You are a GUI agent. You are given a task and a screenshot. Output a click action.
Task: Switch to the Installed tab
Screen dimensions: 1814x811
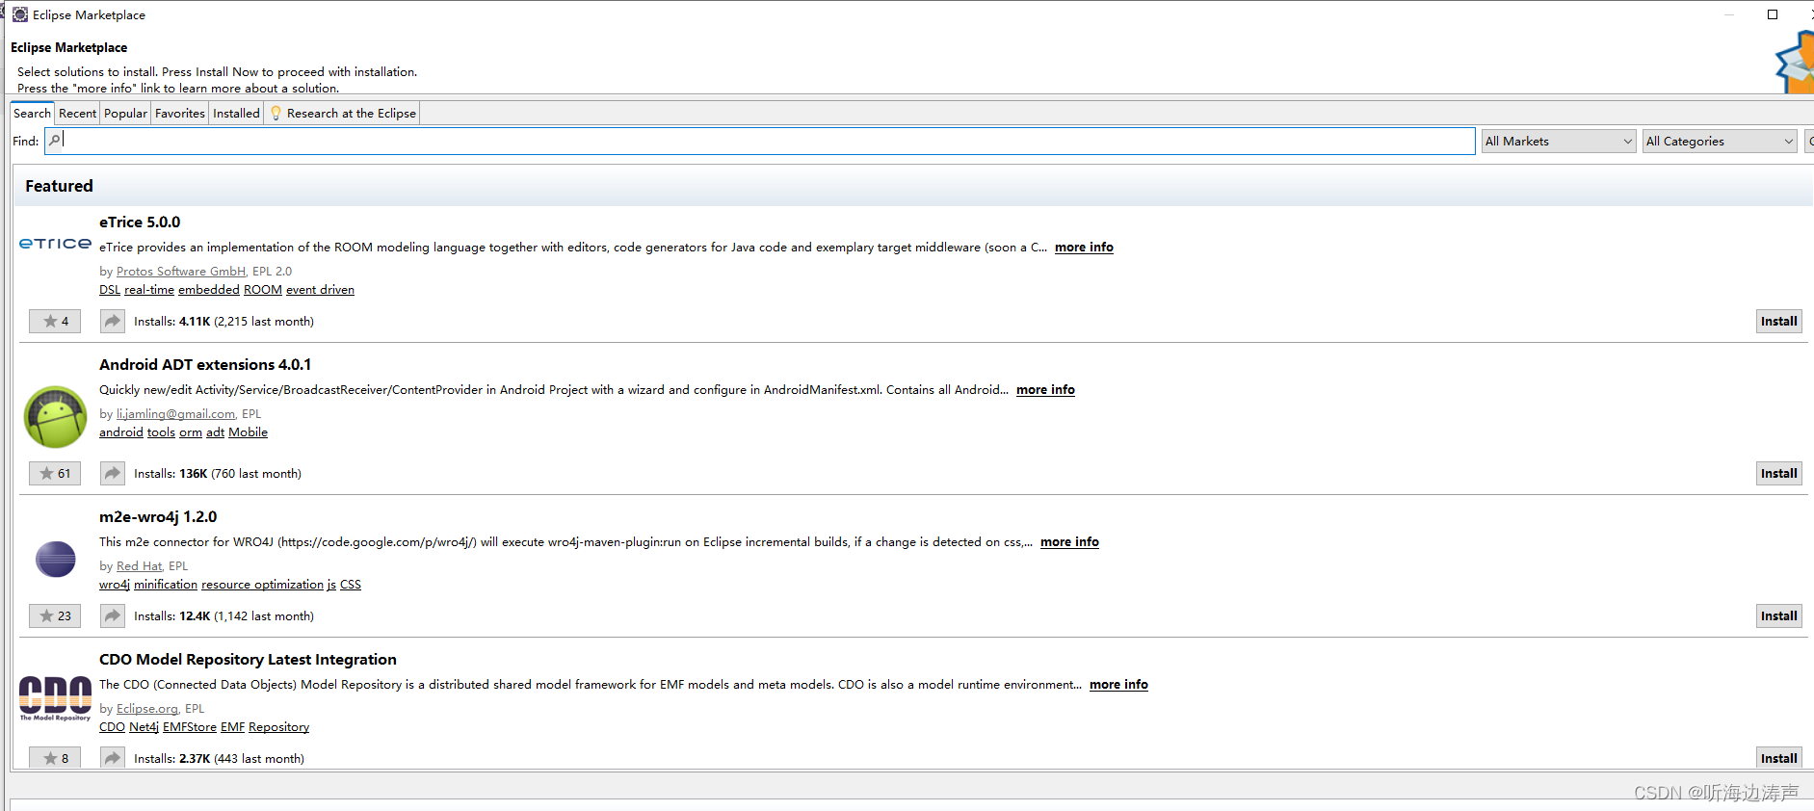click(x=236, y=113)
